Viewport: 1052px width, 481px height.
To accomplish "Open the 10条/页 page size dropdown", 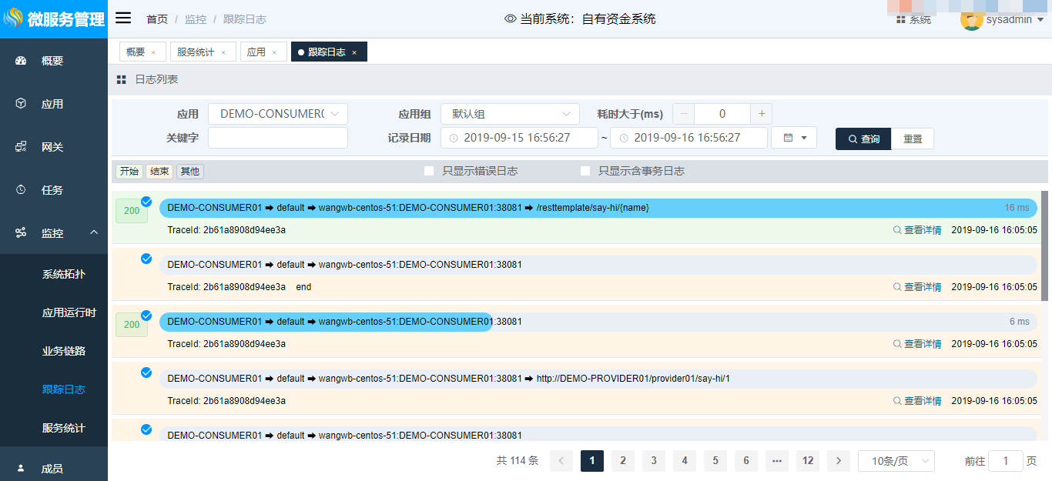I will click(896, 461).
